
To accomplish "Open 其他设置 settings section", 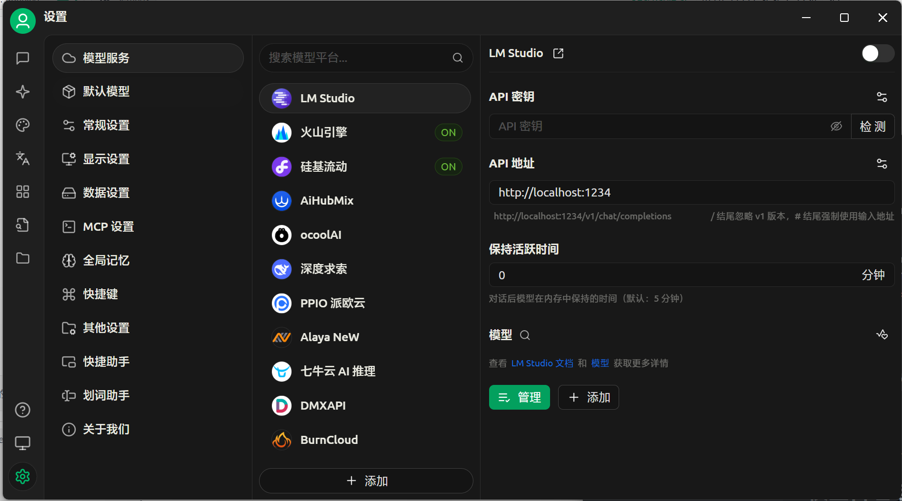I will pos(148,328).
